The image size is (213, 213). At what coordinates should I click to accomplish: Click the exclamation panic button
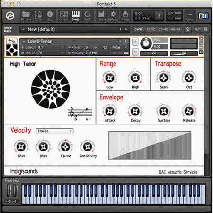click(159, 16)
